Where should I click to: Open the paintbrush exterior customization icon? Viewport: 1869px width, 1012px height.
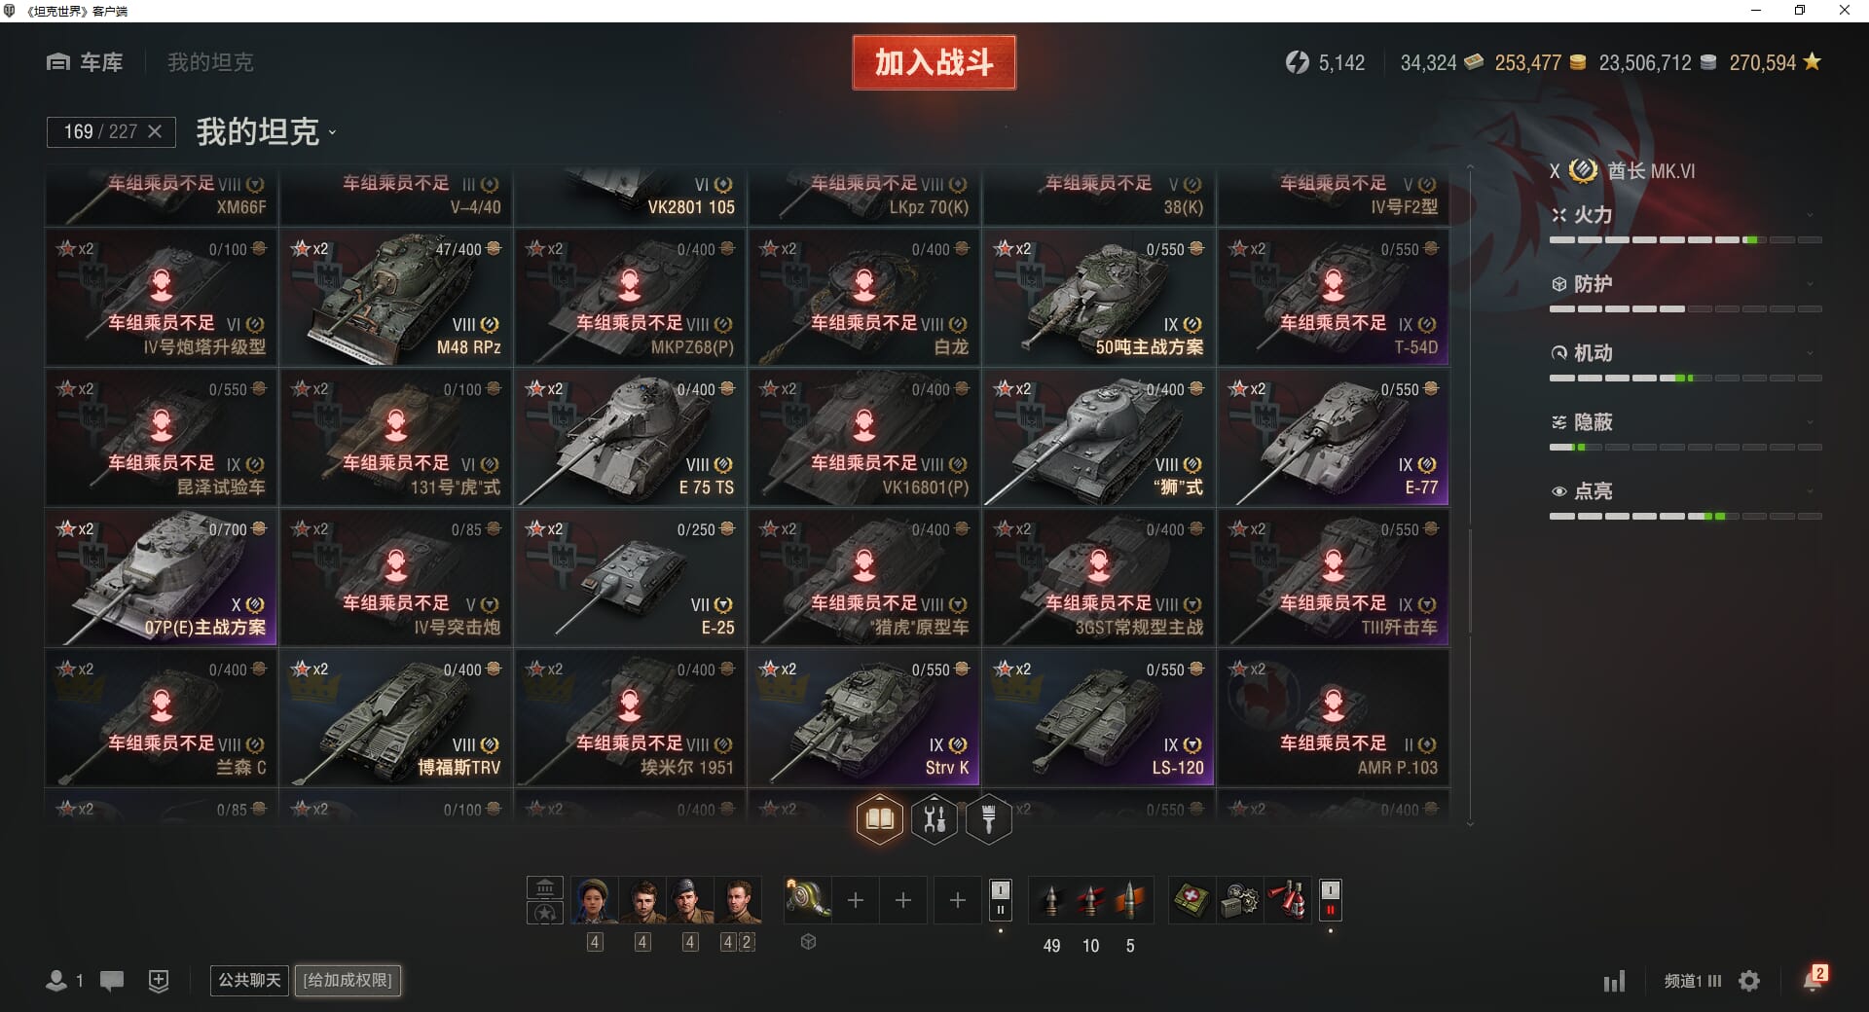coord(989,819)
